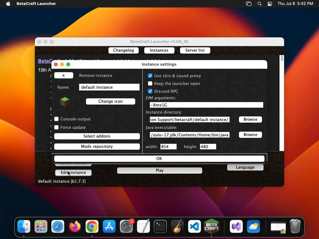Toggle Use skin & sound proxy
The width and height of the screenshot is (319, 239).
[x=150, y=76]
